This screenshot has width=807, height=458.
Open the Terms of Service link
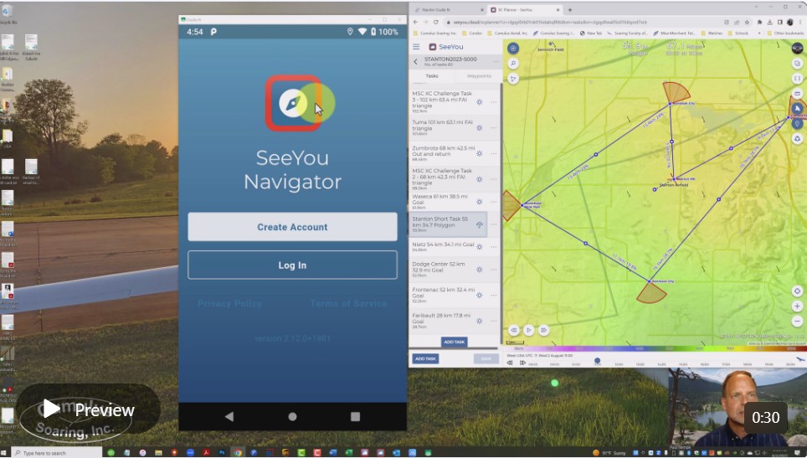348,304
